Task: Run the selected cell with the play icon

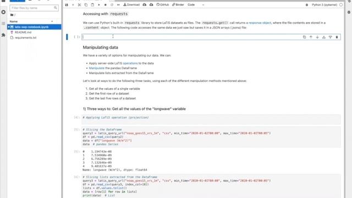Action: click(99, 5)
